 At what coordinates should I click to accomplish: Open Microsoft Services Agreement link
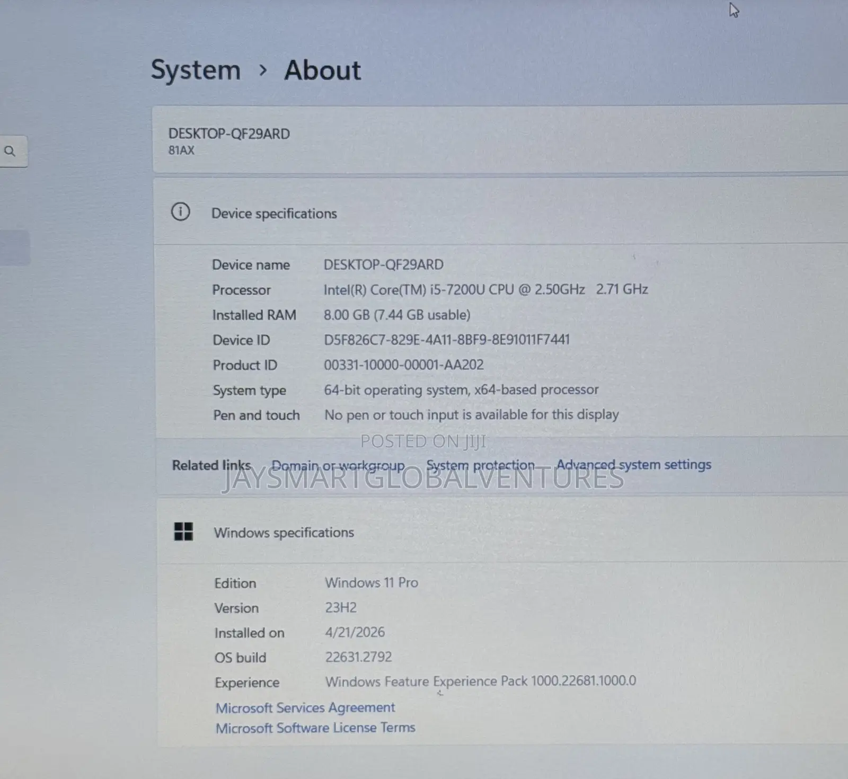tap(305, 707)
